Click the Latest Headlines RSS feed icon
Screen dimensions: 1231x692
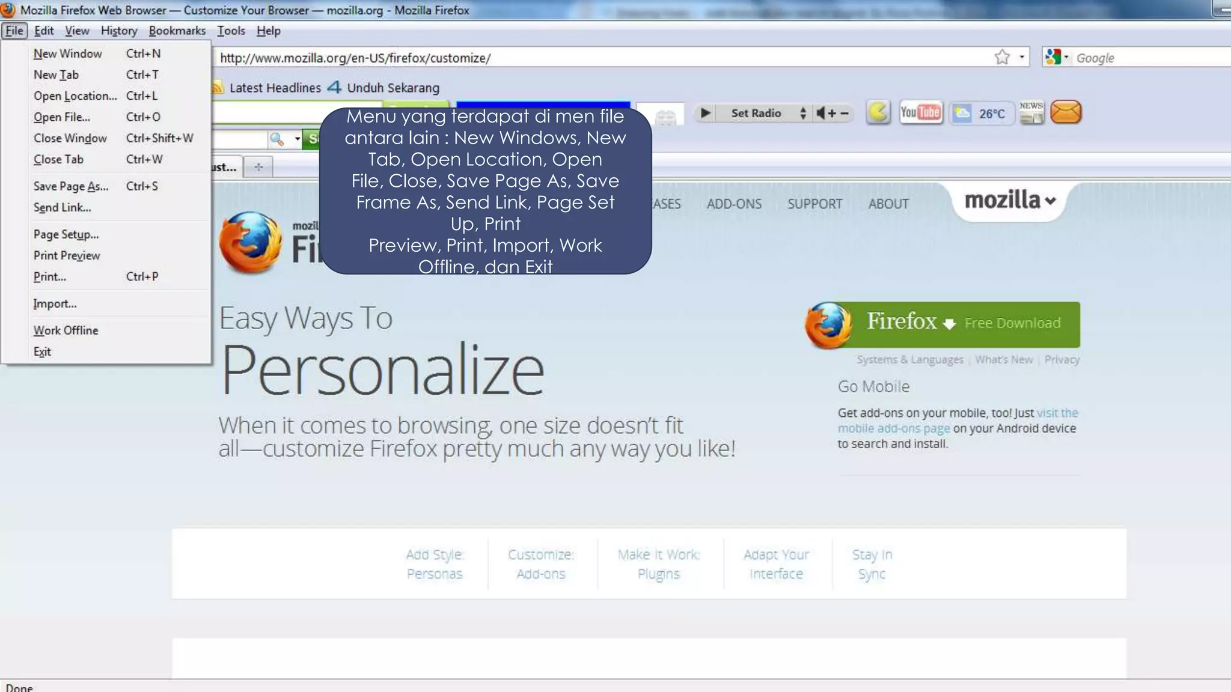tap(218, 88)
